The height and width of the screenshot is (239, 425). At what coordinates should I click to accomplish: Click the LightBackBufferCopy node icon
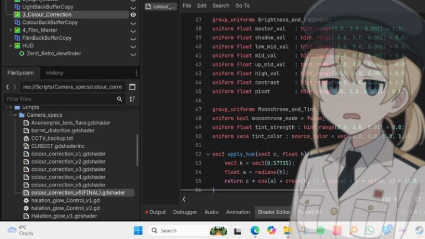(17, 7)
